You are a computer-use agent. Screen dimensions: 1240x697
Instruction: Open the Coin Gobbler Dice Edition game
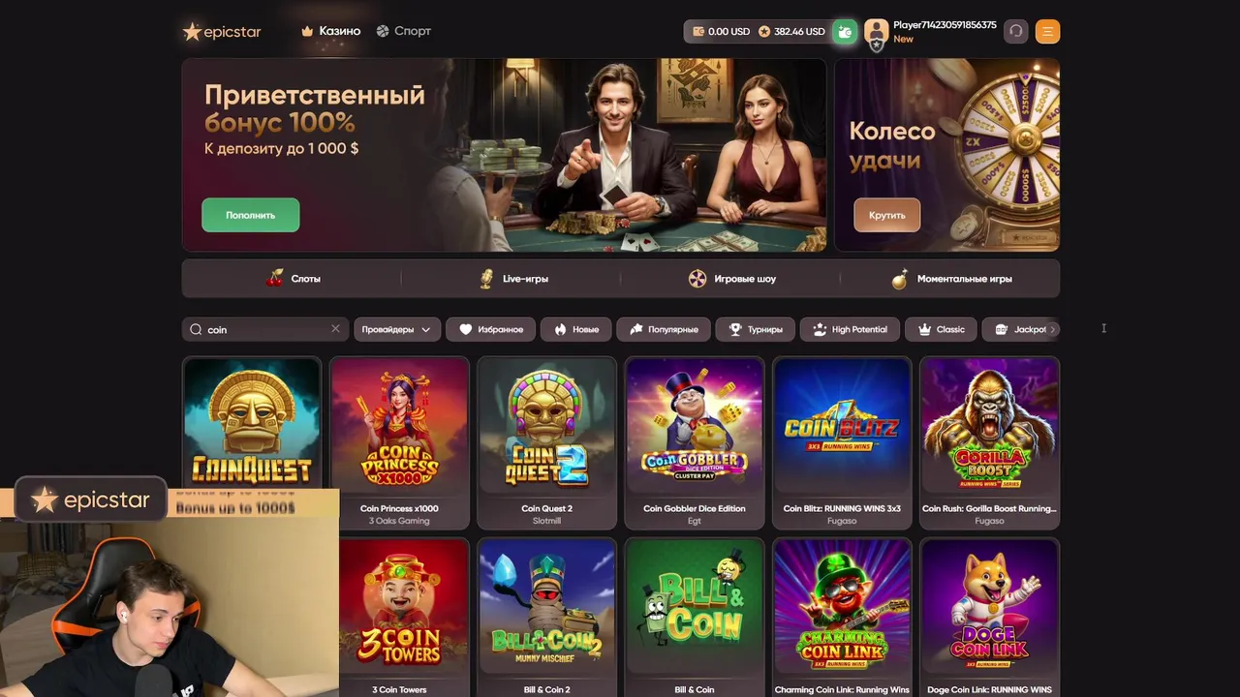click(695, 442)
